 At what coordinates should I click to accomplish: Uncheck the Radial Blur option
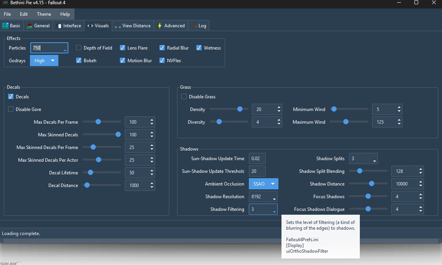coord(162,48)
